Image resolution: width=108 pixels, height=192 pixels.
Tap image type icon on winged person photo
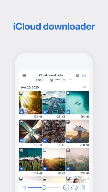click(x=68, y=122)
